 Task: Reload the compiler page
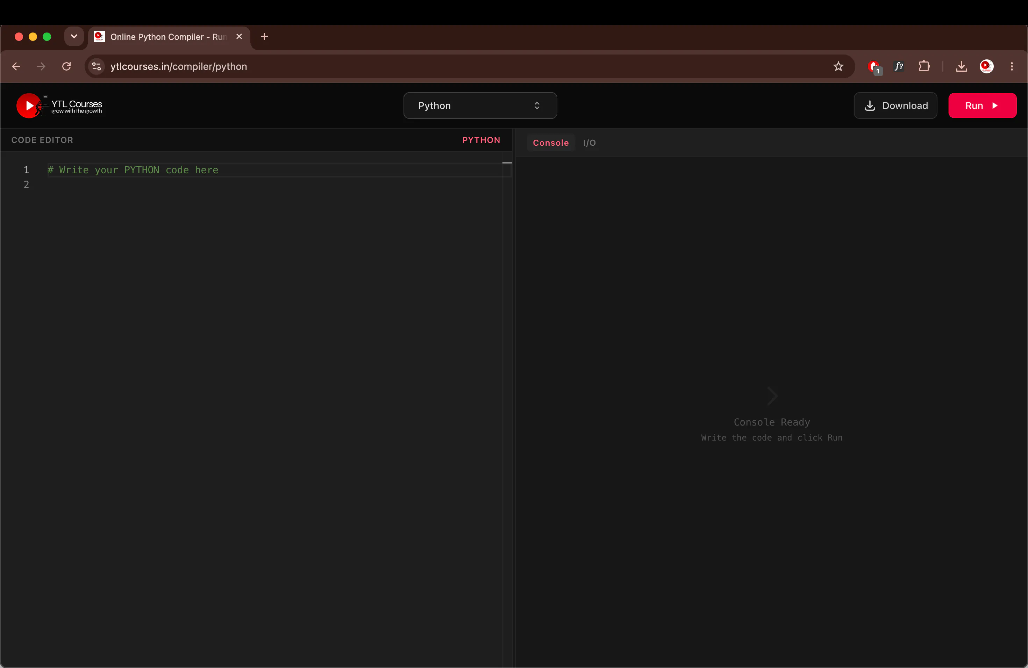66,66
